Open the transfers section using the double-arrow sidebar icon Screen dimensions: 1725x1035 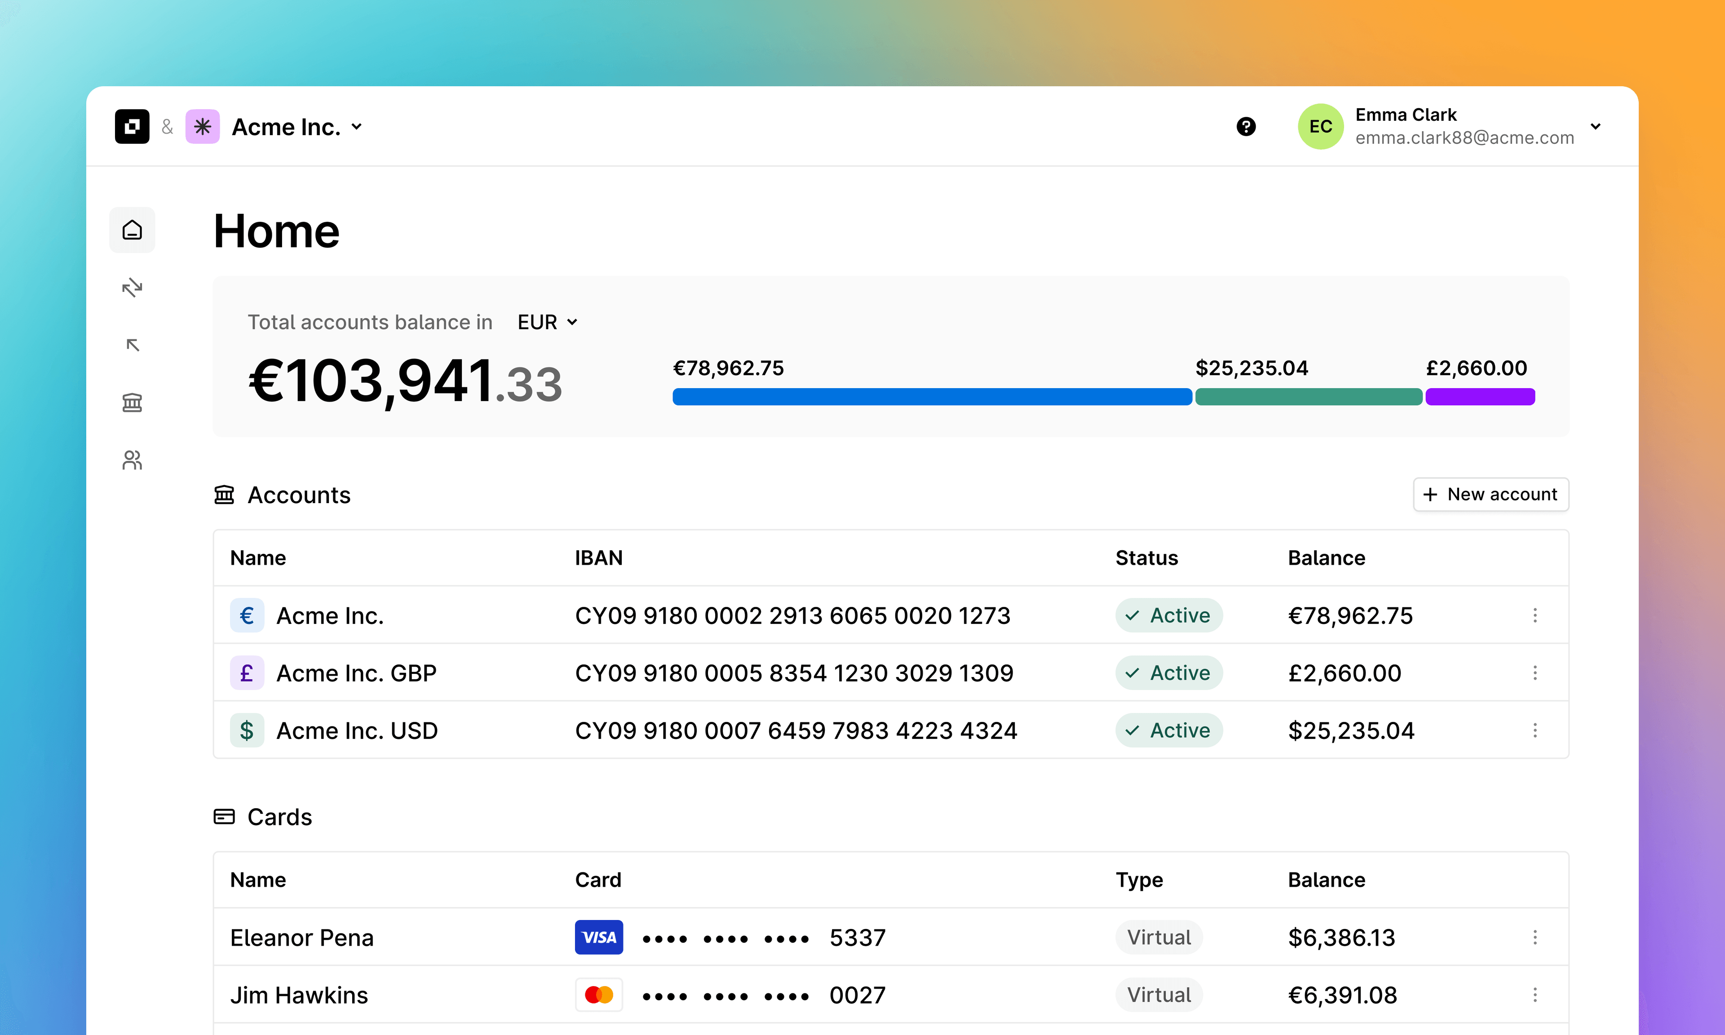pos(132,287)
